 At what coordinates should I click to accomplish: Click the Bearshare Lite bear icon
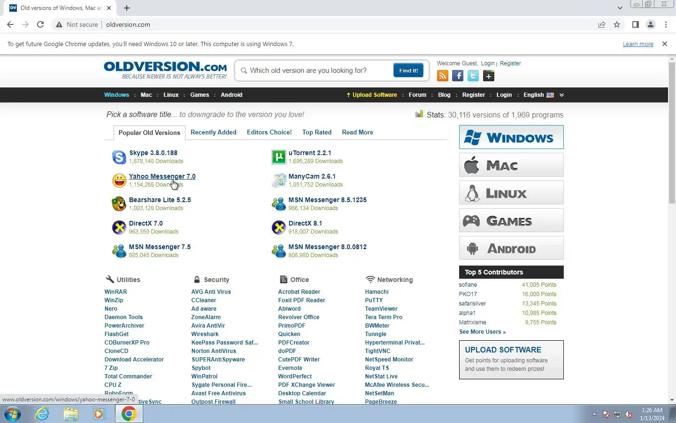119,204
